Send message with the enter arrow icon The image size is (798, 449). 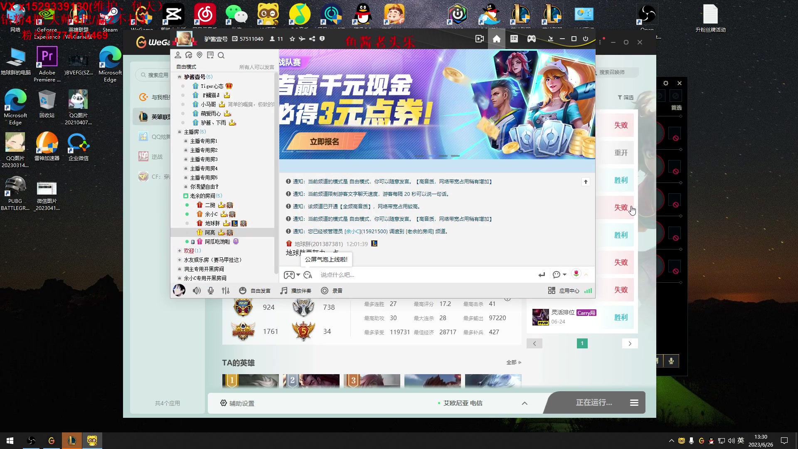coord(542,275)
